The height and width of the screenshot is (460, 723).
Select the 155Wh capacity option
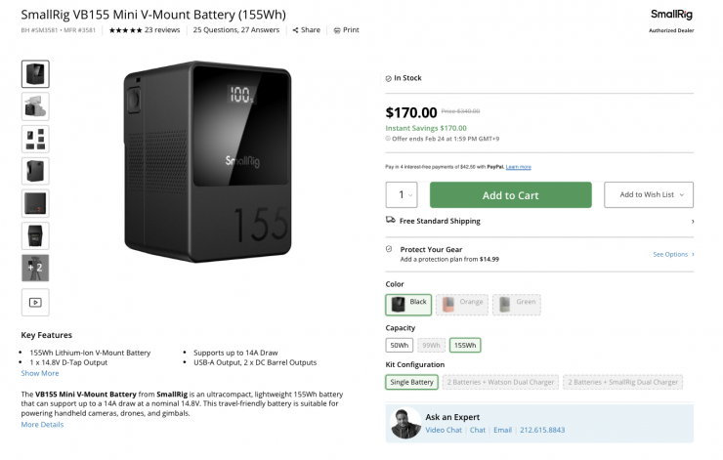pyautogui.click(x=465, y=345)
